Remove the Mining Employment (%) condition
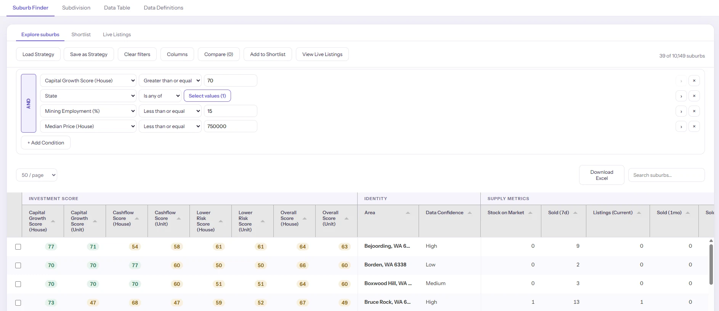 (x=694, y=111)
